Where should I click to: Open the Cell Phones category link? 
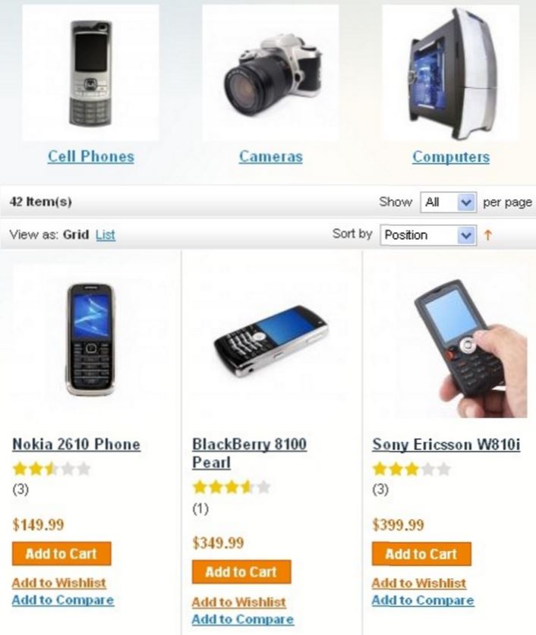91,156
